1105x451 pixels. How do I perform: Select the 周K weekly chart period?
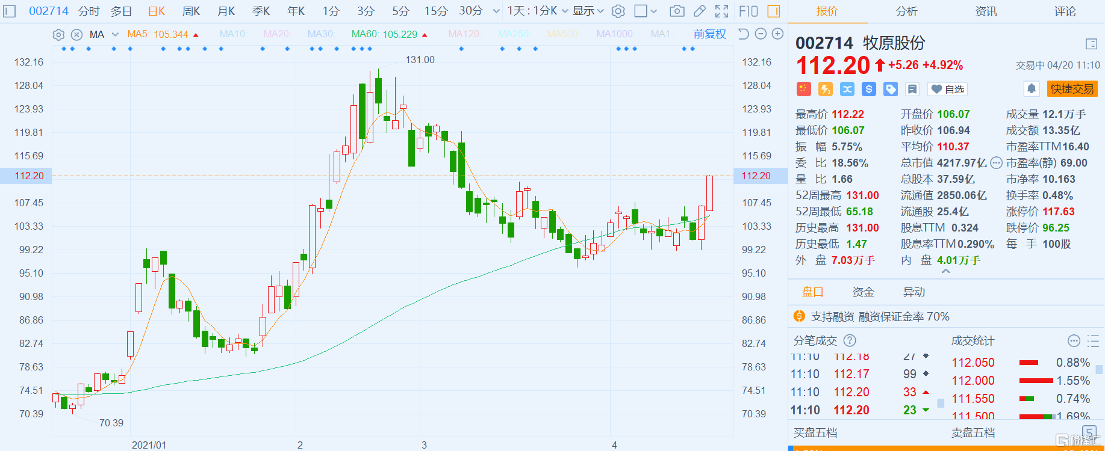pos(191,11)
